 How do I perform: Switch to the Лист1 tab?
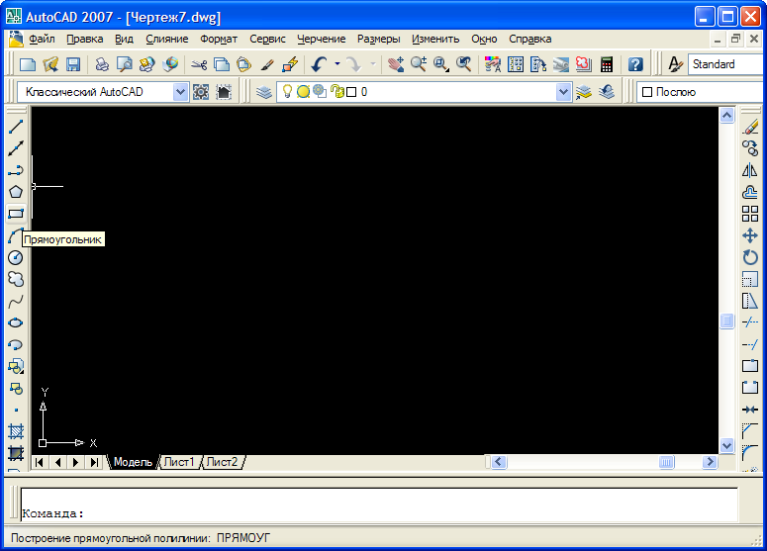click(x=179, y=462)
